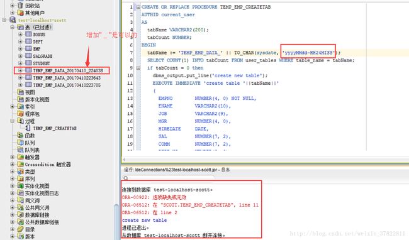Click the 'ORA-06512: 在 line 2' message
This screenshot has width=409, height=240.
tap(150, 212)
